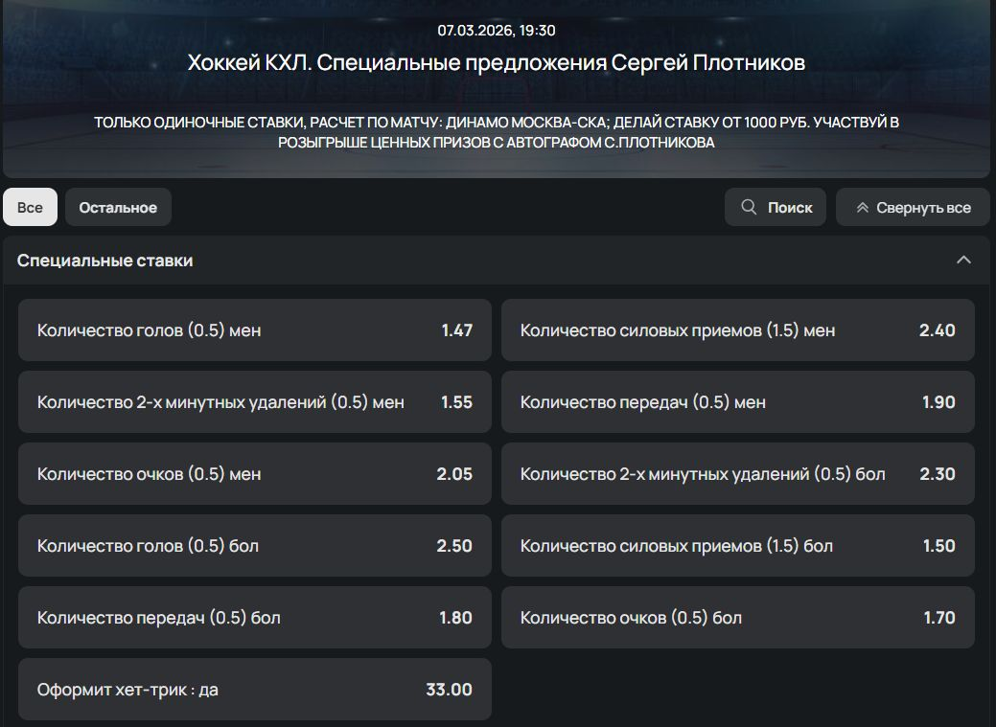Bet on Количество голов (0.5) мен 1.47
This screenshot has height=727, width=996.
254,330
